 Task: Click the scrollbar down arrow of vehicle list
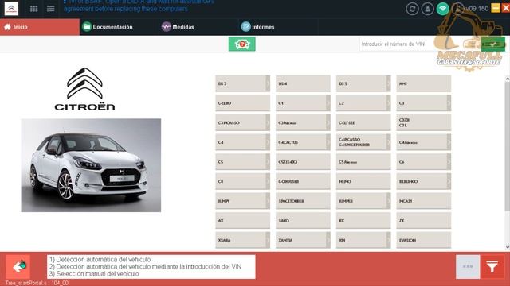508,247
